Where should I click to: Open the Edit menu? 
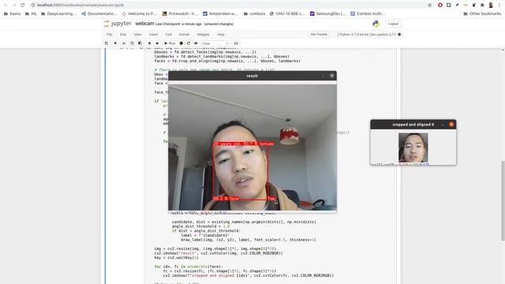click(x=123, y=35)
